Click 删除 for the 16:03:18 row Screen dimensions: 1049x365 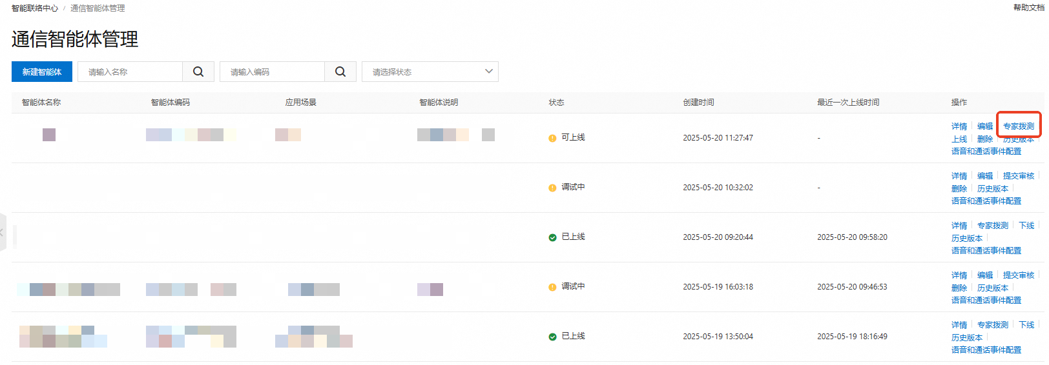click(959, 288)
